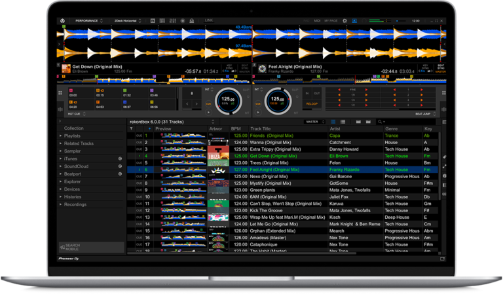
Task: Adjust the master volume slider in top bar
Action: pyautogui.click(x=401, y=21)
